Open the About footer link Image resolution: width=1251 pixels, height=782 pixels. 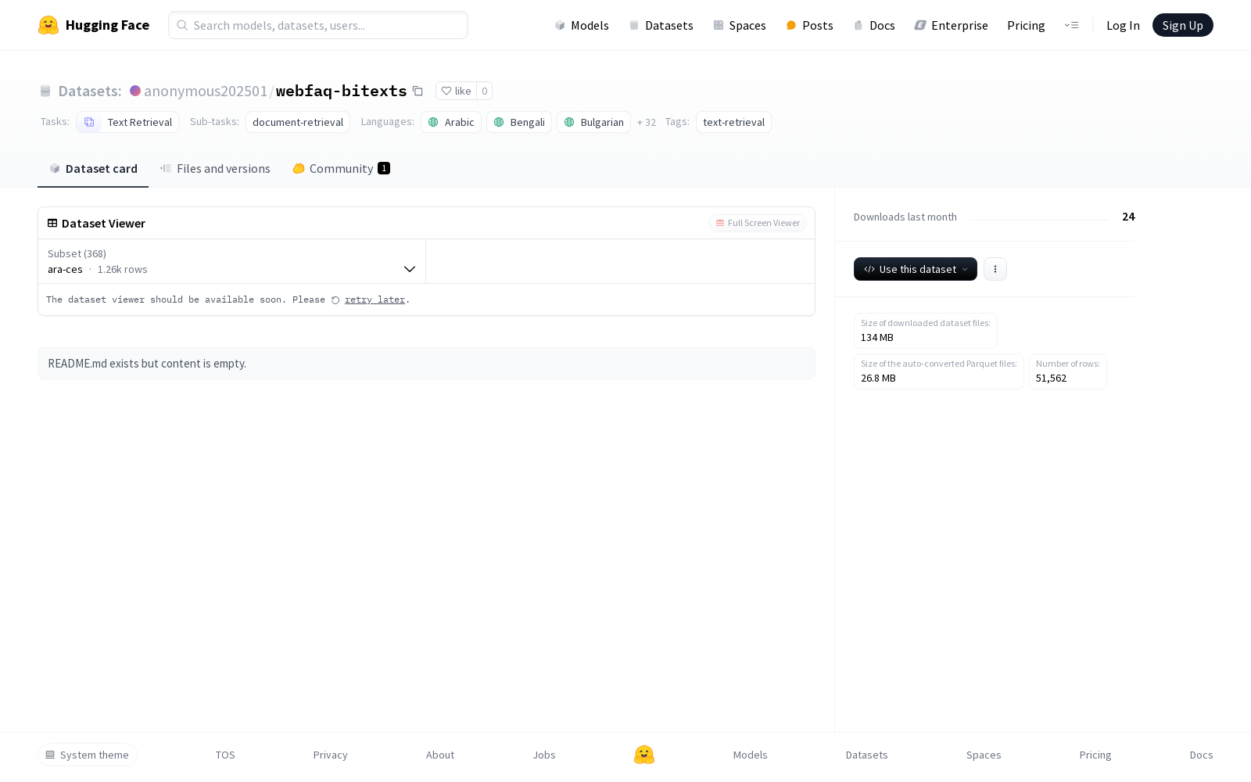click(440, 755)
